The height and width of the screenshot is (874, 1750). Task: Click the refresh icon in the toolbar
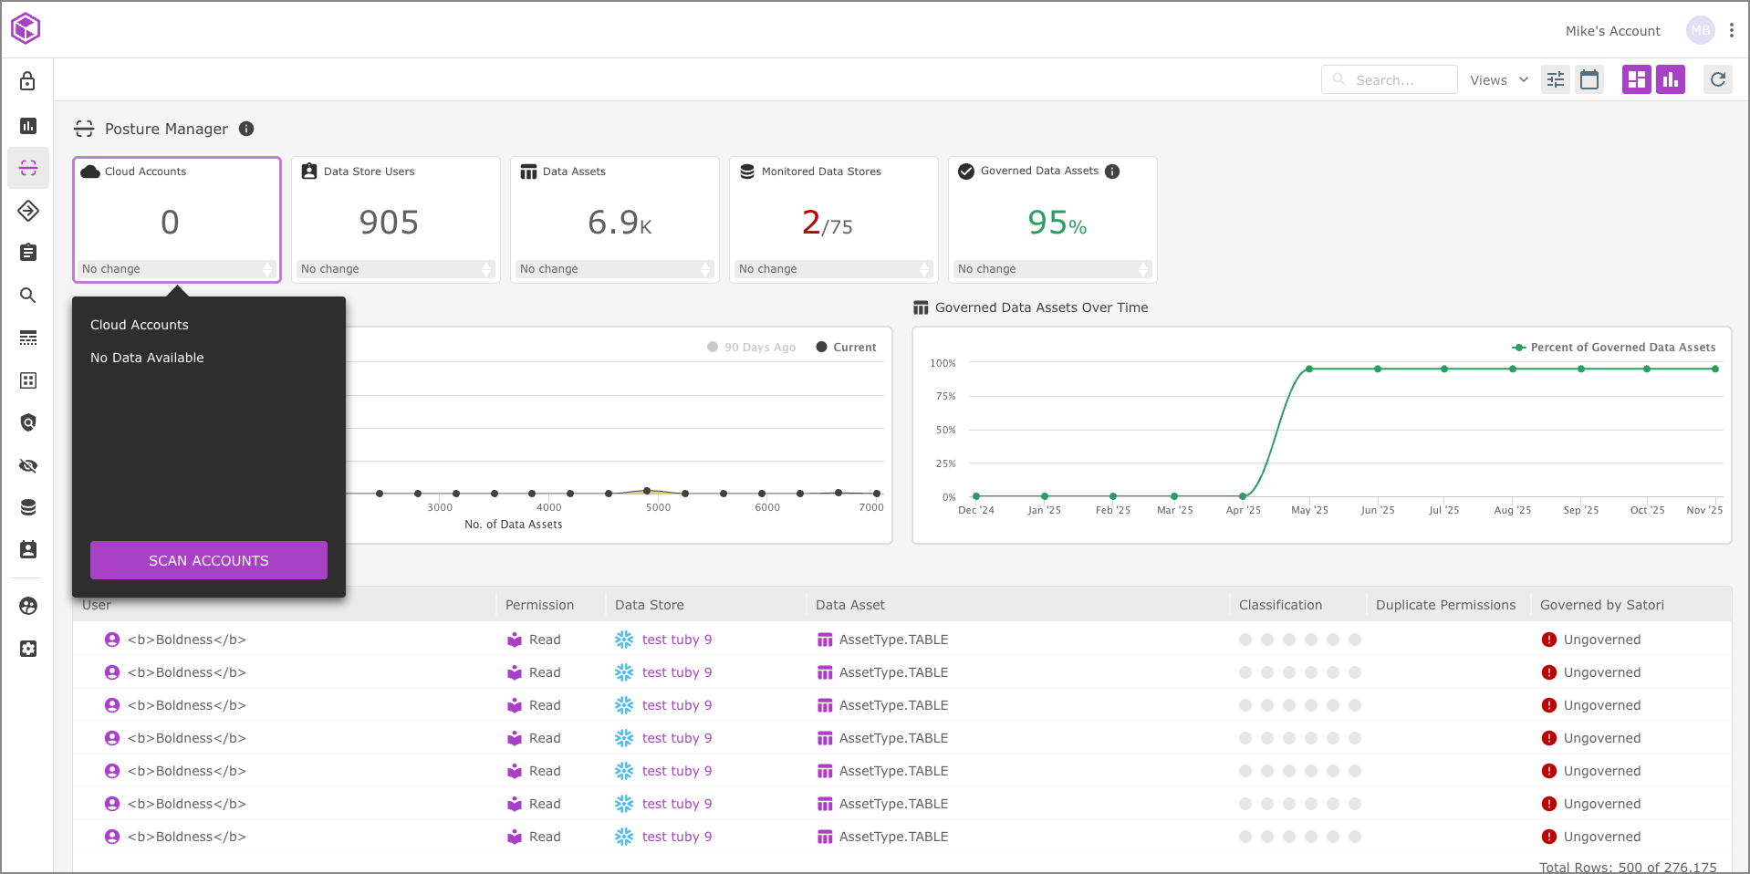coord(1718,80)
